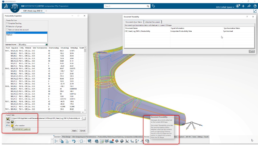Click the compass play button in top left
Screen dimensions: 258x146
point(15,8)
